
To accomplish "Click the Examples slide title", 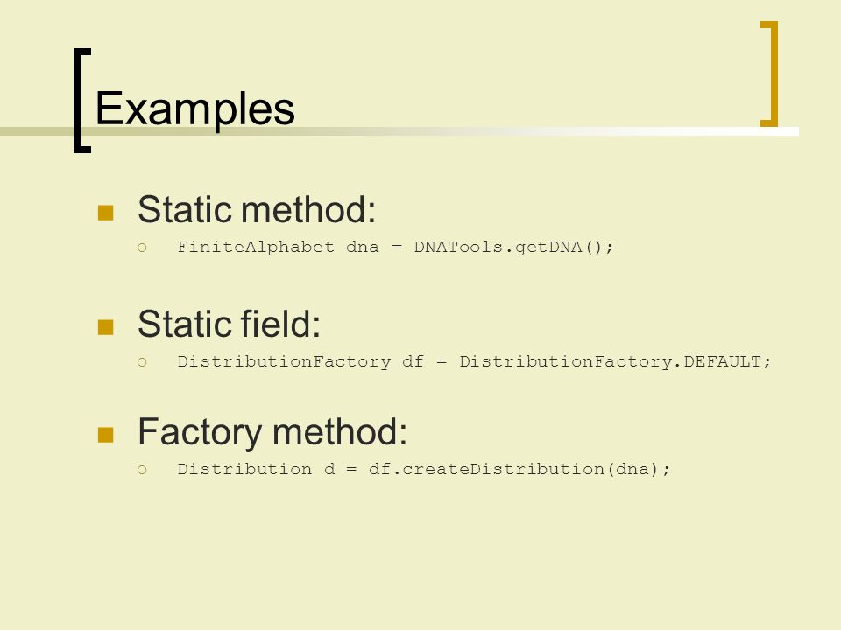I will pos(194,109).
